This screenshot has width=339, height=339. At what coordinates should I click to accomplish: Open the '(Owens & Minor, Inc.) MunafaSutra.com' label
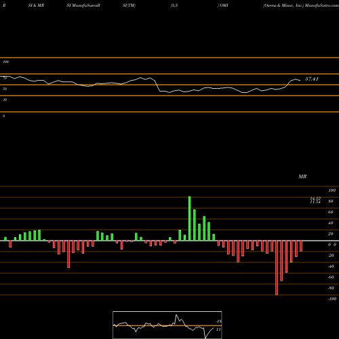[x=301, y=5]
